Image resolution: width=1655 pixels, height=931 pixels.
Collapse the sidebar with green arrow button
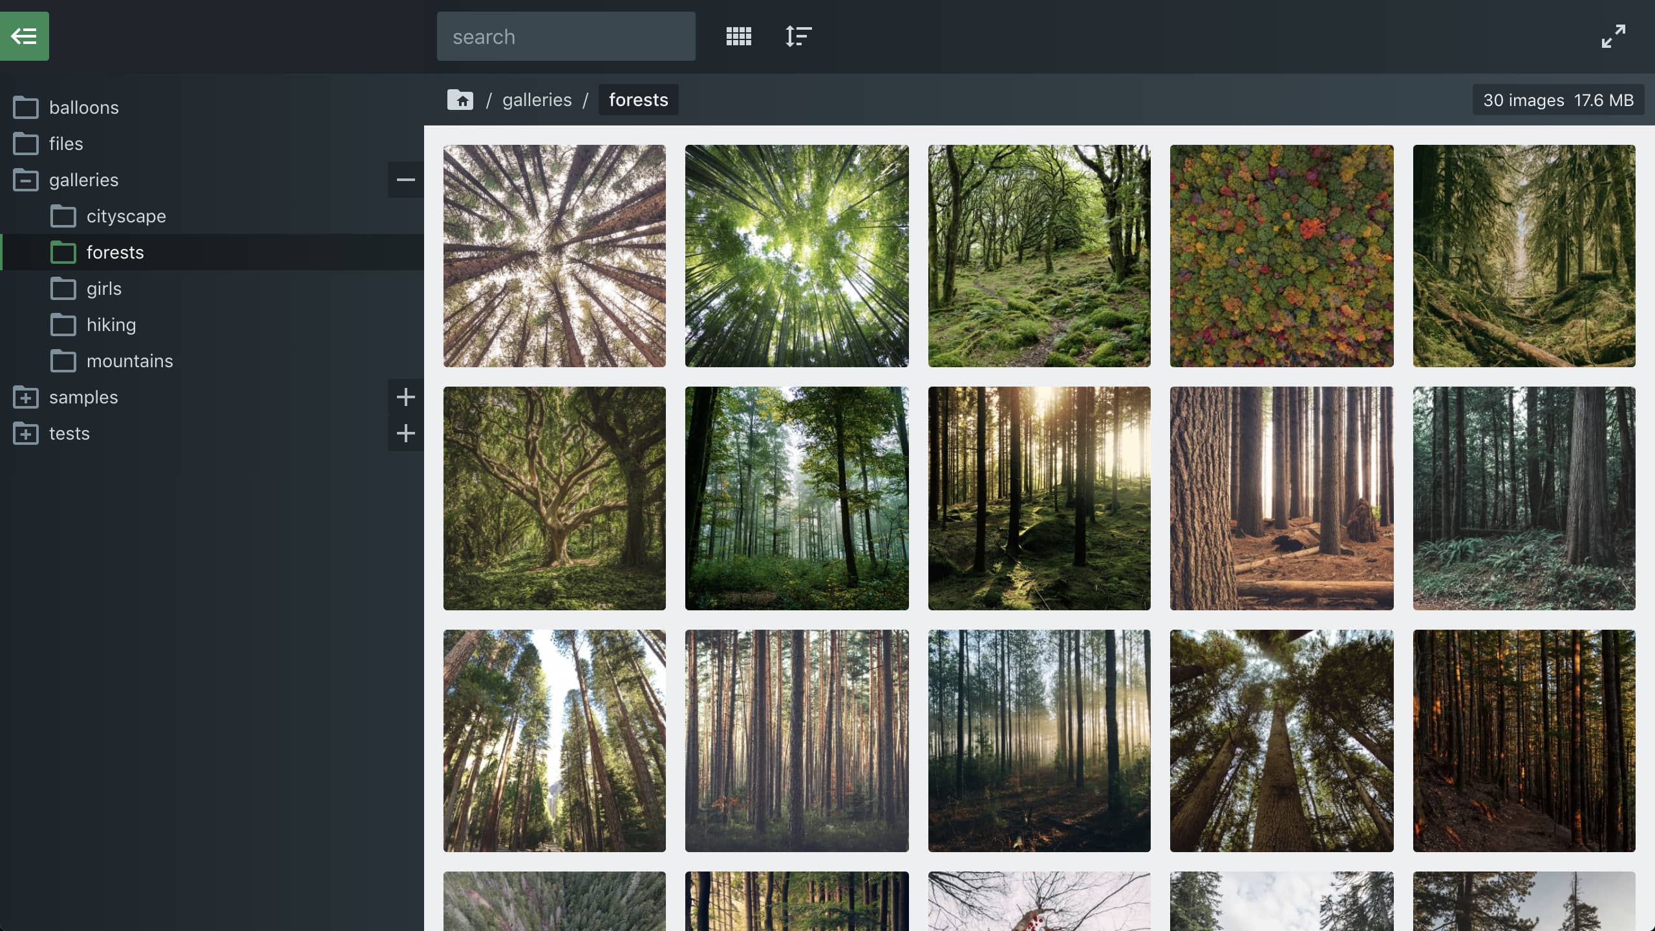25,36
